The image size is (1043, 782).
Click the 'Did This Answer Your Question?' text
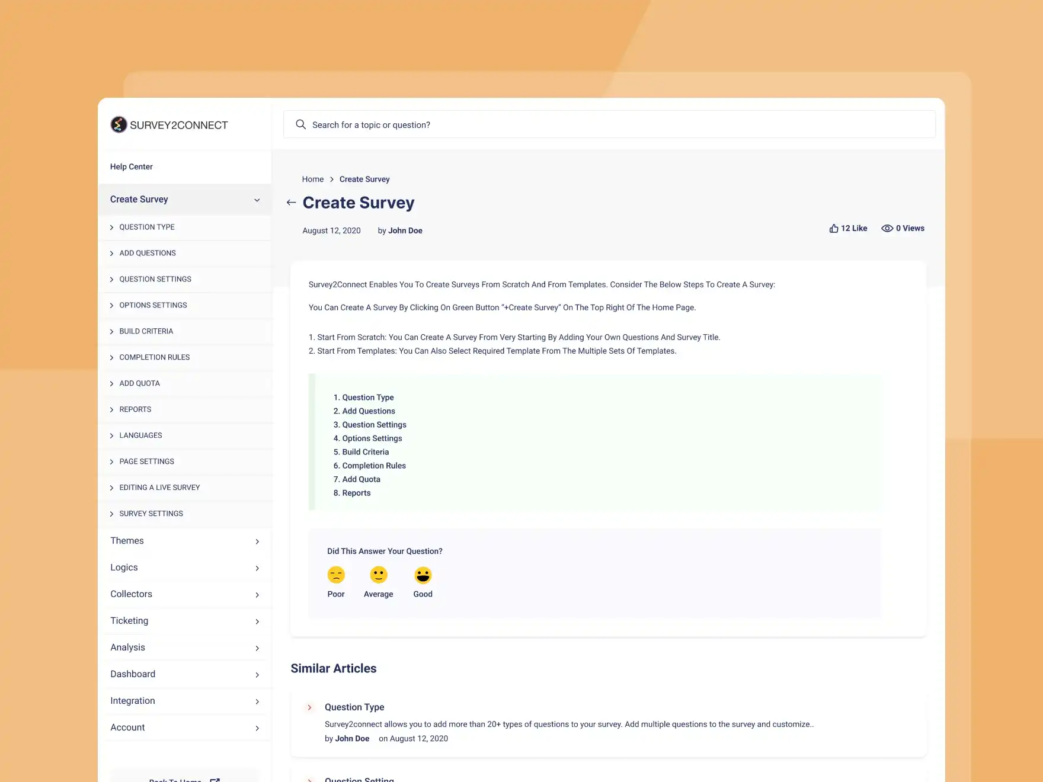pyautogui.click(x=385, y=551)
